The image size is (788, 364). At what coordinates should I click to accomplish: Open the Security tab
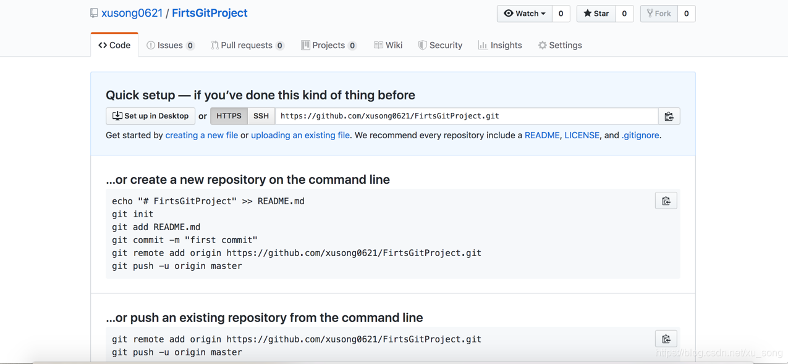click(x=440, y=45)
